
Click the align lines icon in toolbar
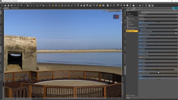50,5
